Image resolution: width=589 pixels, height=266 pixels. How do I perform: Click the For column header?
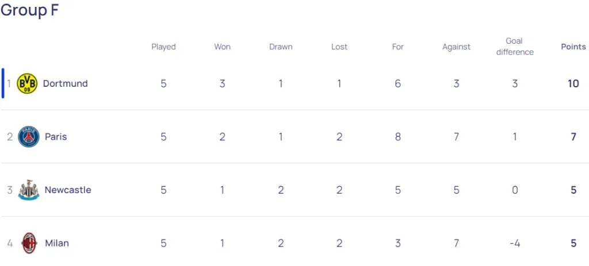tap(398, 47)
